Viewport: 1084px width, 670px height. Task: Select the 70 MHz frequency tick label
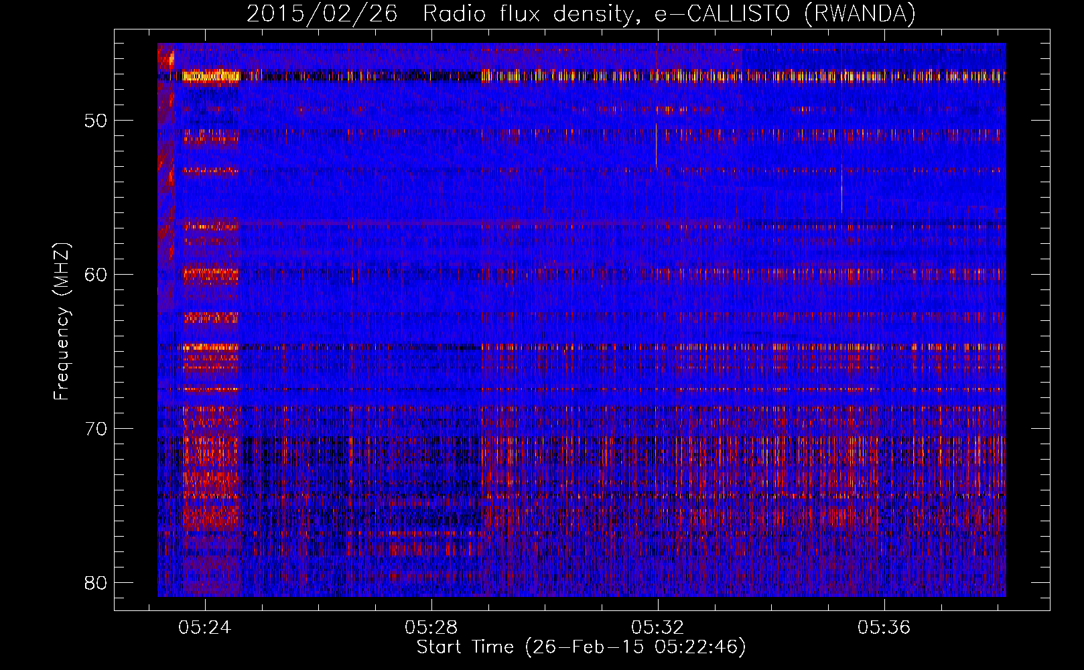96,428
